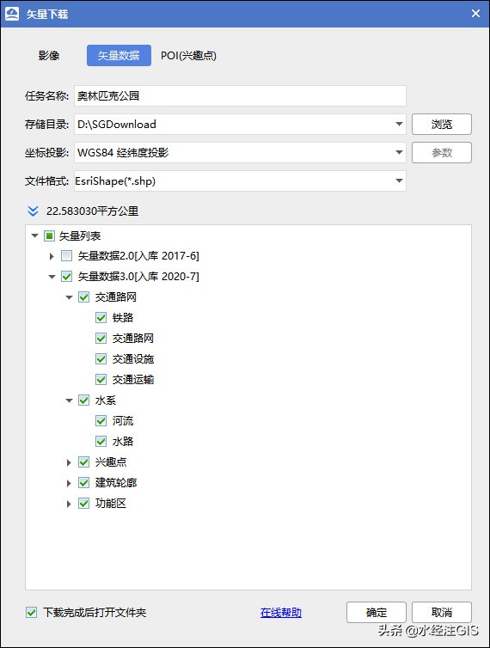Uncheck the 交通设施 checkbox
The width and height of the screenshot is (490, 648).
point(101,358)
